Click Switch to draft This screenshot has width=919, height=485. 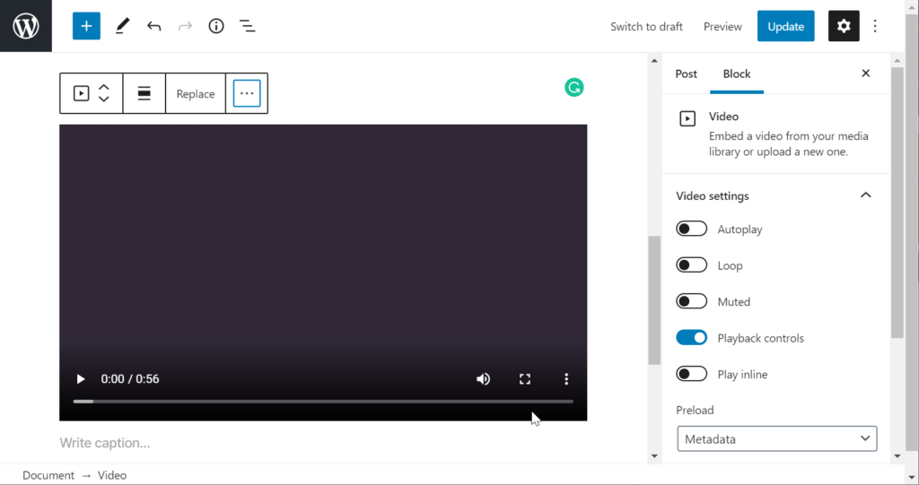[x=646, y=26]
